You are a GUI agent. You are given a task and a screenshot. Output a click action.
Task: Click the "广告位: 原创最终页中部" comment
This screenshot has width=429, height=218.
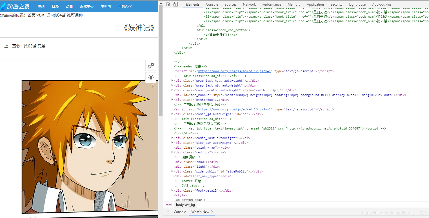(200, 105)
